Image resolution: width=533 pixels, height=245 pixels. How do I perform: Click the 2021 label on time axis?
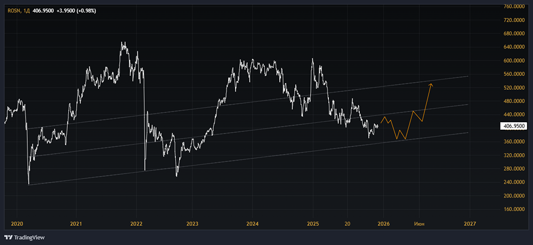click(76, 224)
